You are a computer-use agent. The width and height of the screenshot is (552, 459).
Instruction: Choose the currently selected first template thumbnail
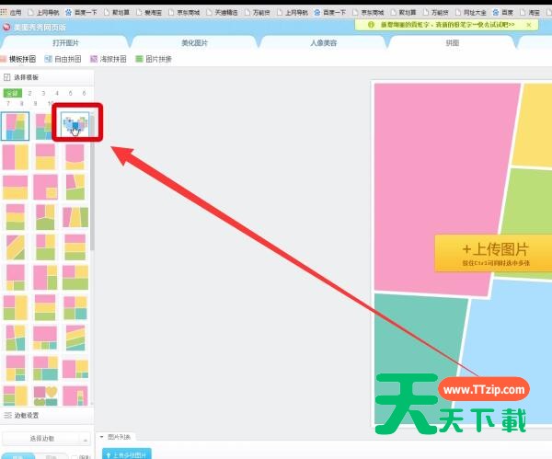coord(15,126)
